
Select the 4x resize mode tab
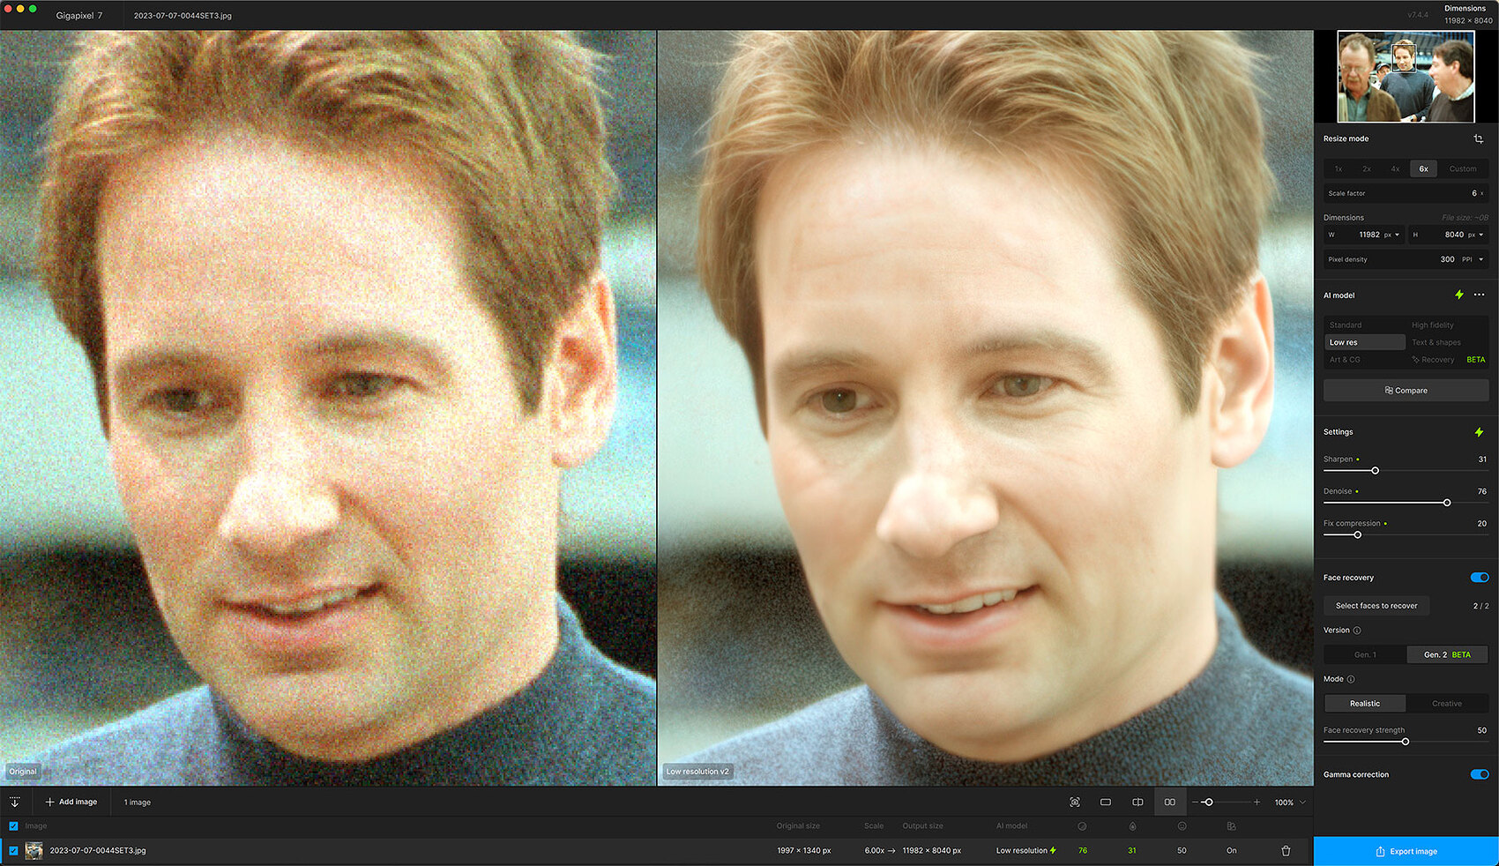pyautogui.click(x=1395, y=168)
